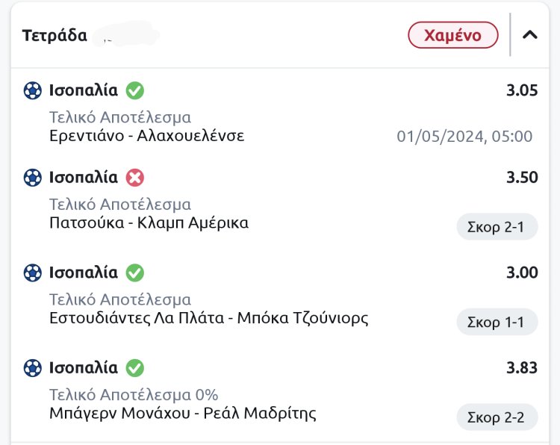Screen dimensions: 560x445
Task: Click soccer ball icon for Μπάγερν Μονάχου match
Action: [32, 368]
